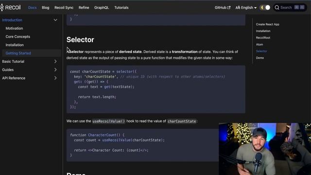Jump to RecoilRoot section
The height and width of the screenshot is (175, 311).
tap(263, 38)
